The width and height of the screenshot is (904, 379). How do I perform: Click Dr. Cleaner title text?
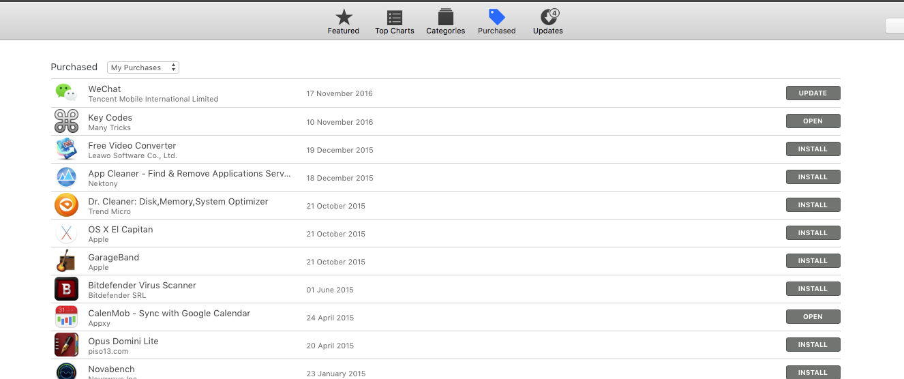[178, 202]
